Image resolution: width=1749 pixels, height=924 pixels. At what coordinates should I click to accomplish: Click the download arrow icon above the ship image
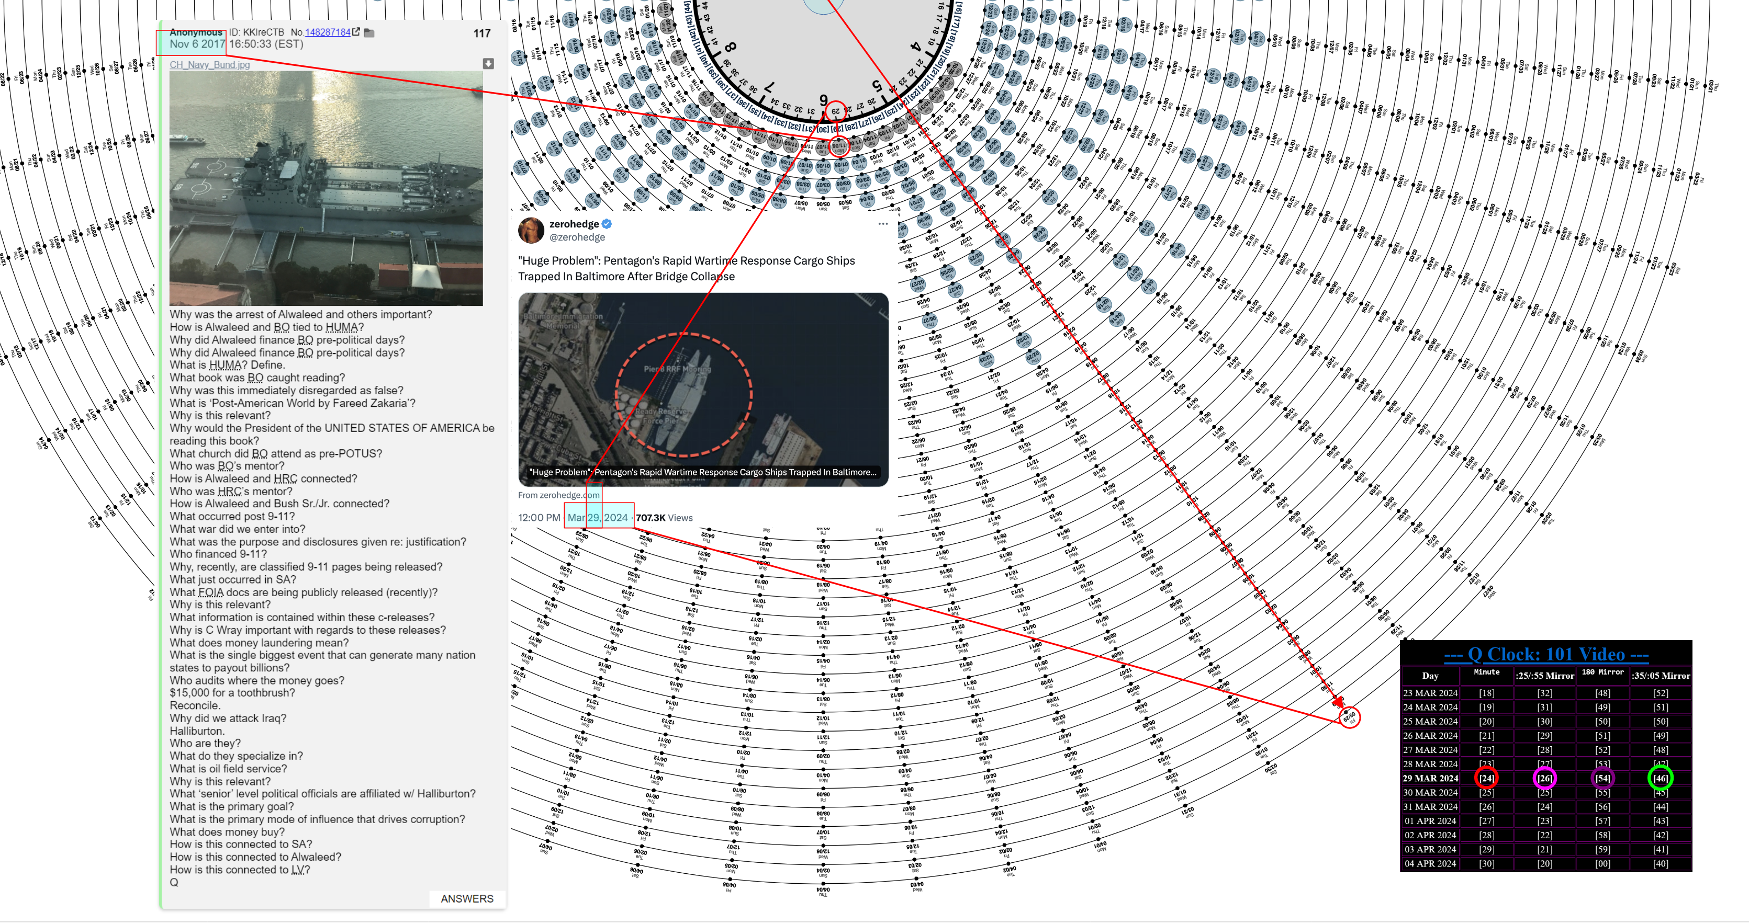[x=488, y=64]
